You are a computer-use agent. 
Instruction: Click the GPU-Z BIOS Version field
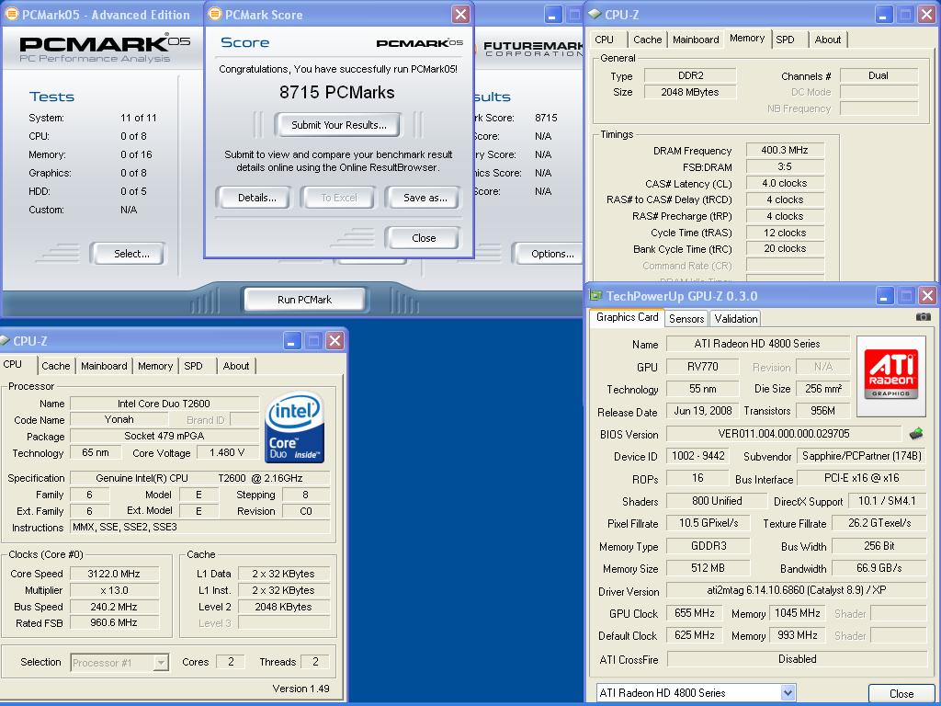coord(784,434)
